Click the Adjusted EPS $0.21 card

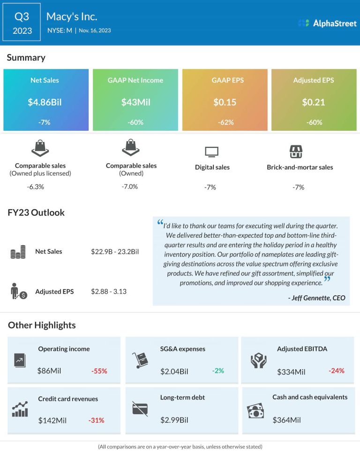point(314,100)
